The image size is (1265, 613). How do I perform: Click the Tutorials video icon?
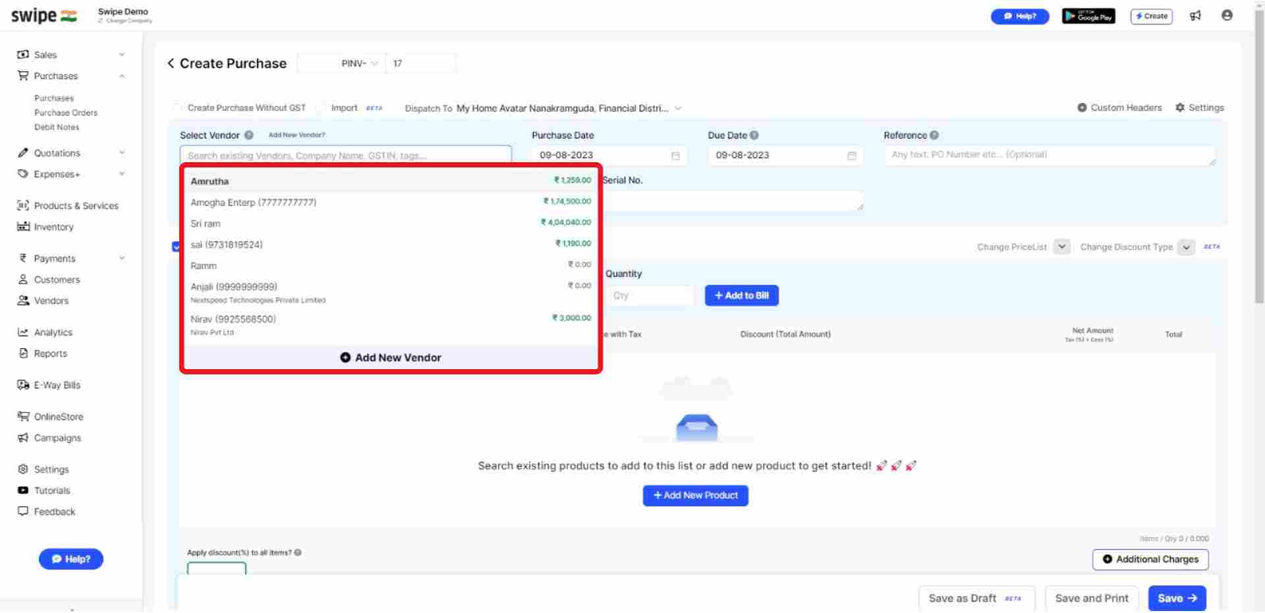click(x=23, y=490)
